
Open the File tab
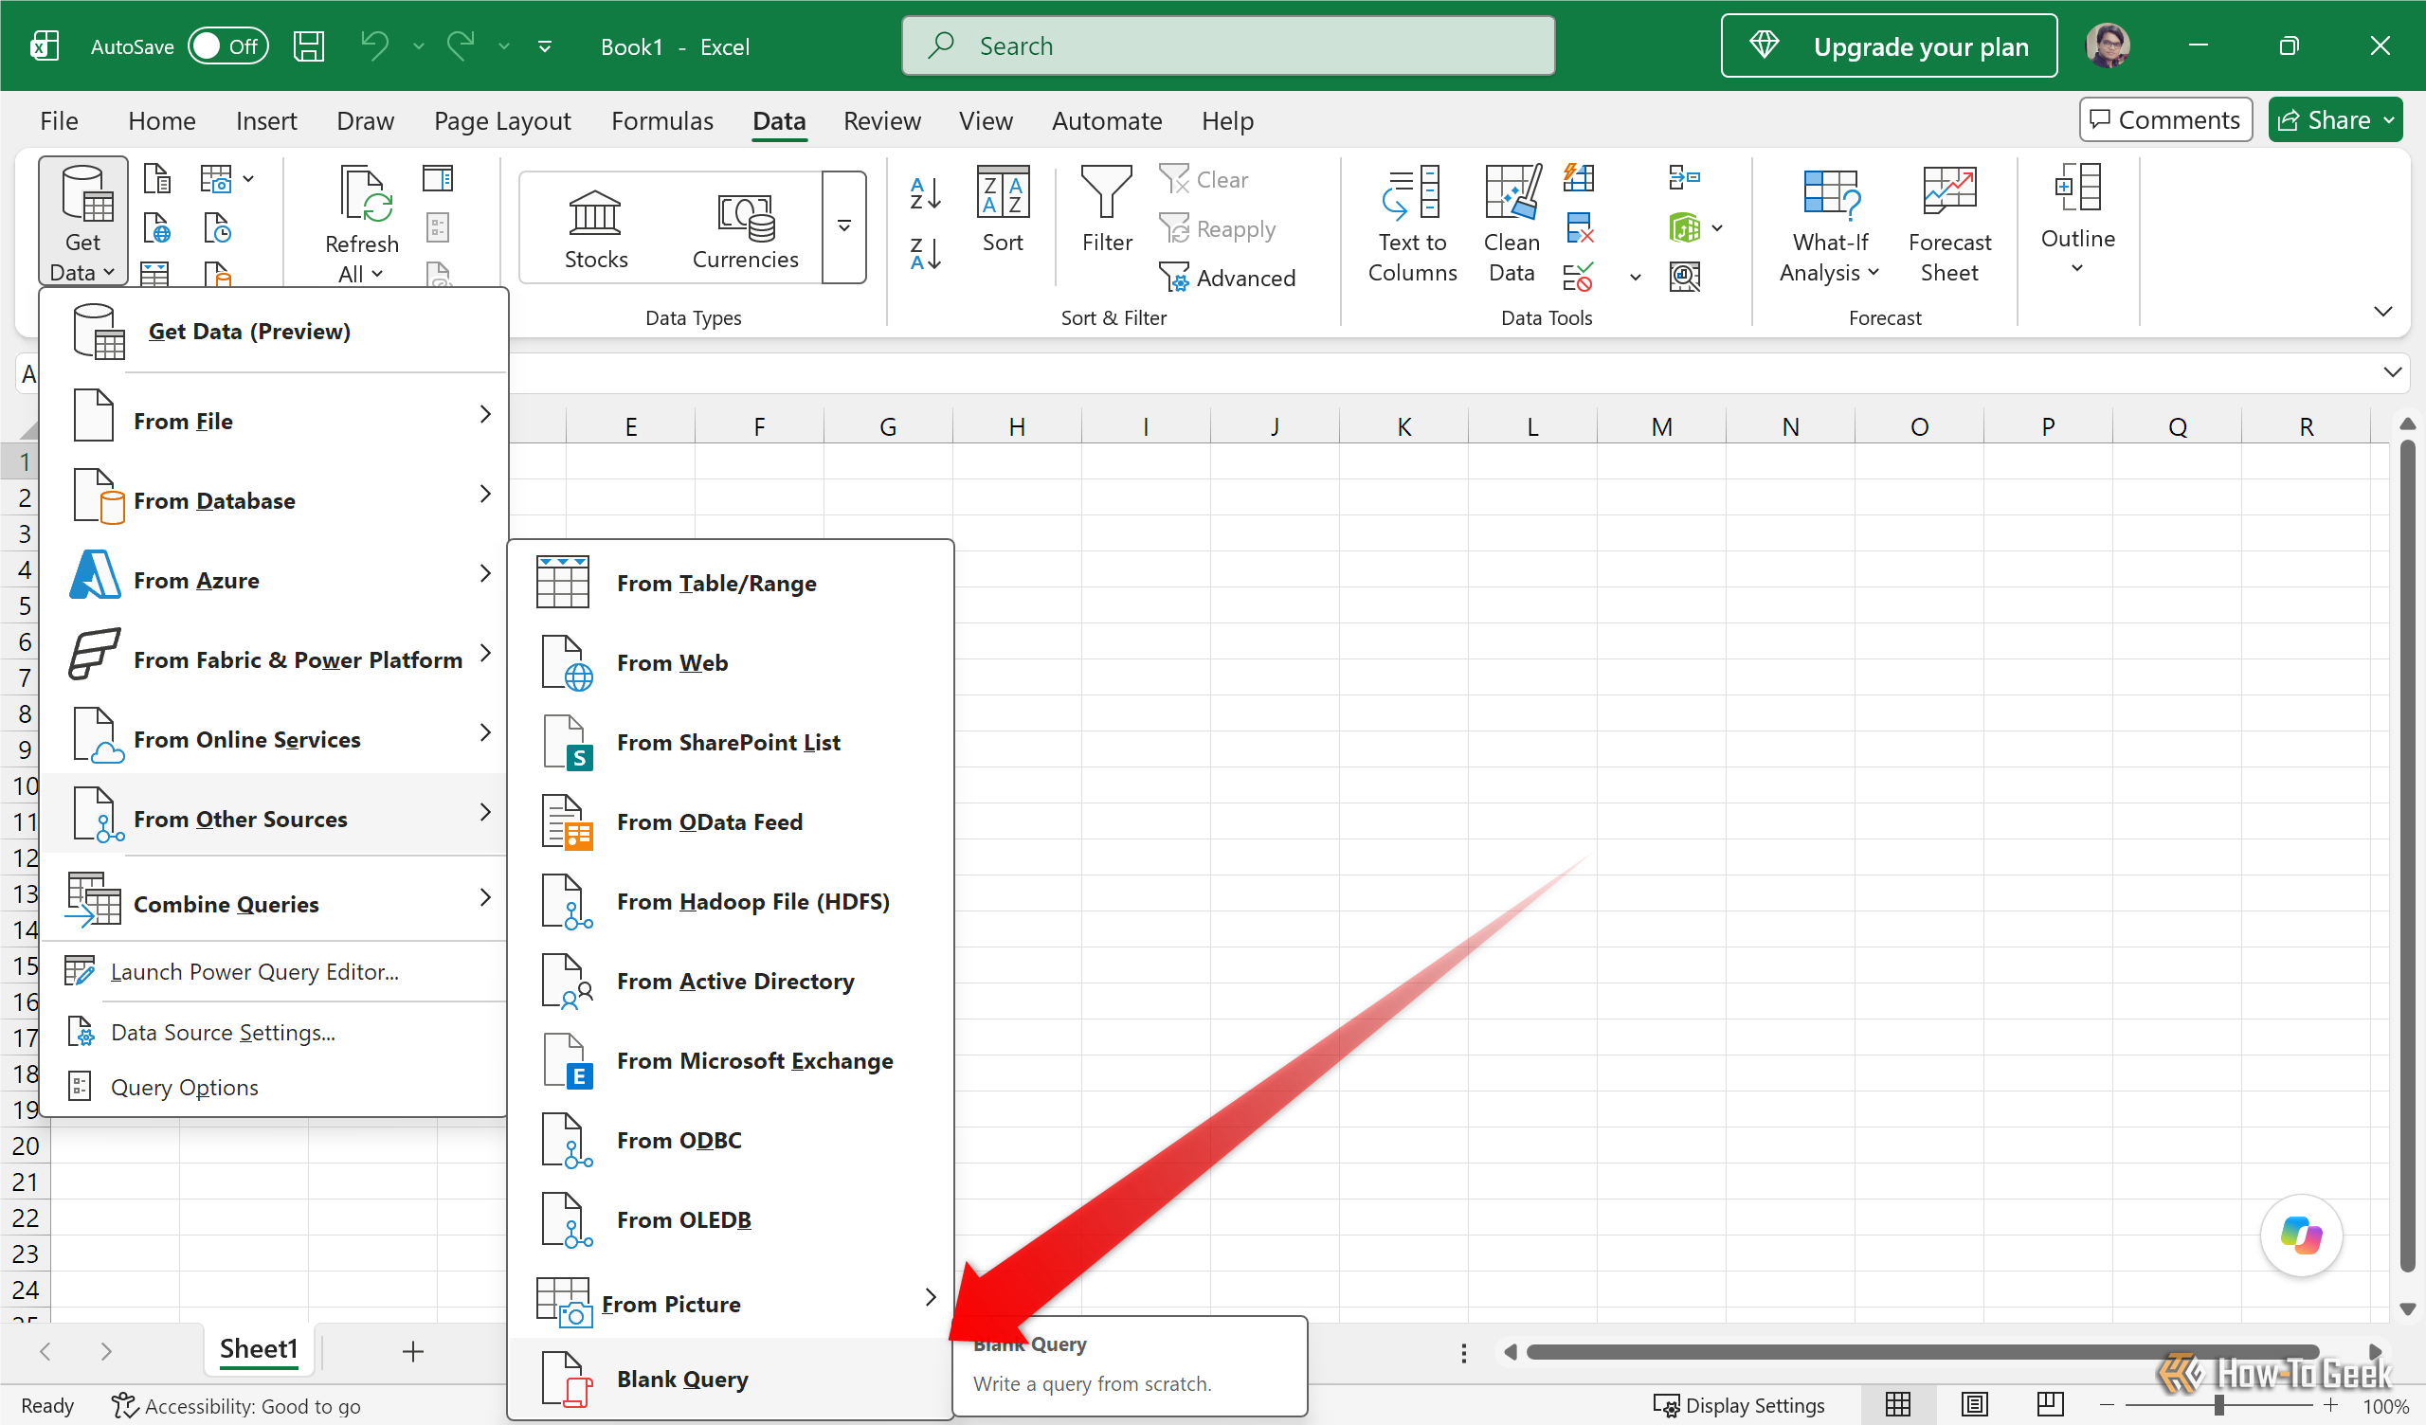pyautogui.click(x=59, y=120)
